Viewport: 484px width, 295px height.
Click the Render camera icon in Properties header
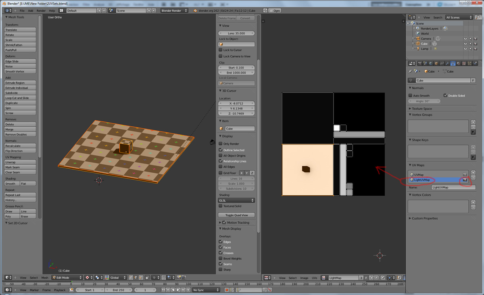click(x=419, y=63)
